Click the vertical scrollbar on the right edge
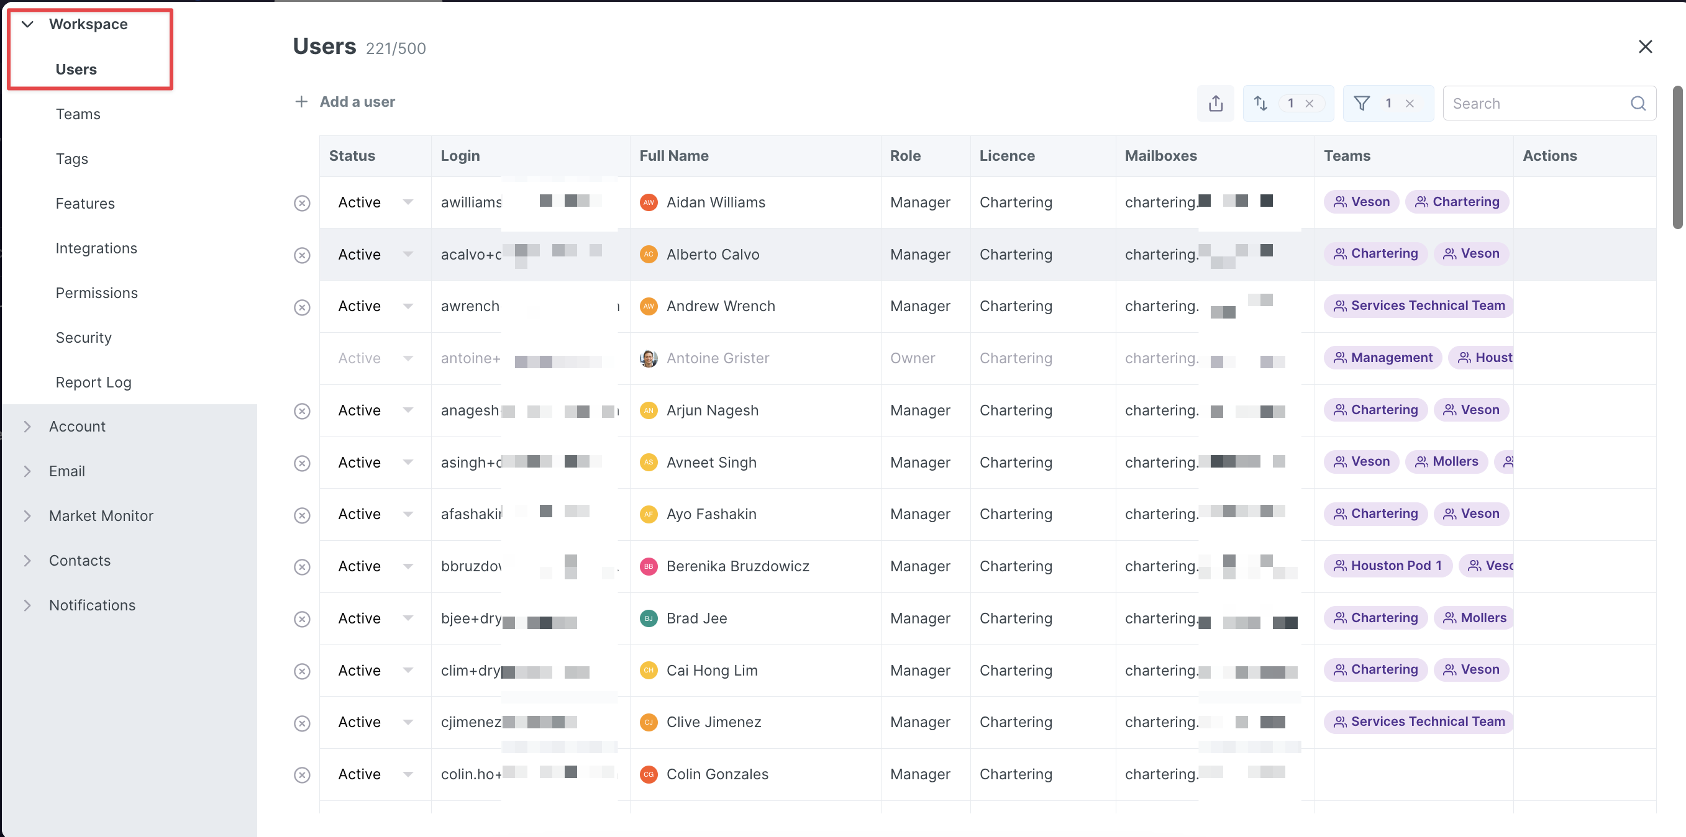The height and width of the screenshot is (837, 1686). pos(1677,157)
